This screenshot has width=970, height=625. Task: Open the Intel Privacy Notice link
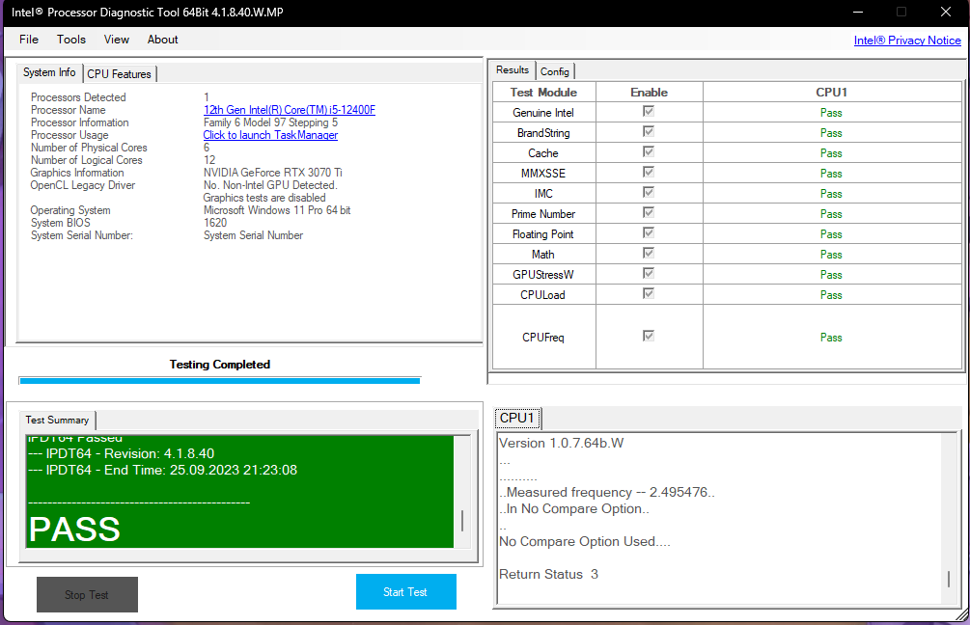tap(907, 41)
